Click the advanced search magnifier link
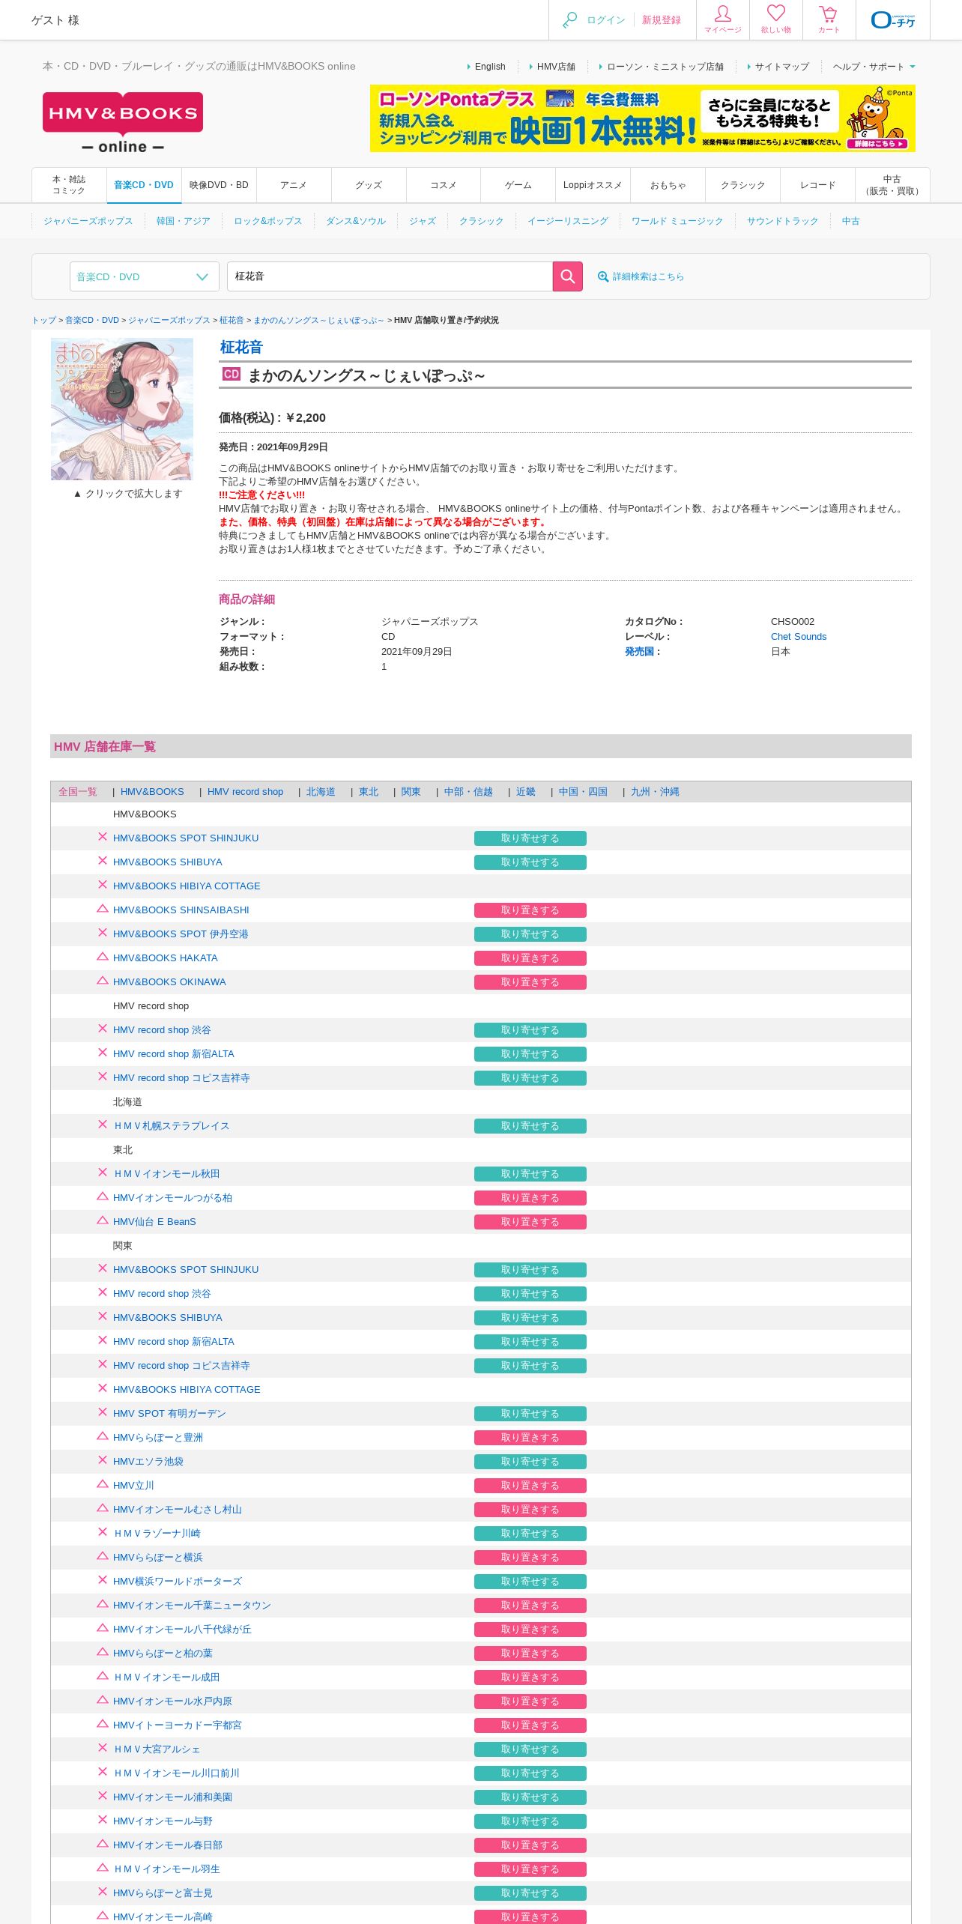This screenshot has height=1924, width=962. [x=641, y=276]
